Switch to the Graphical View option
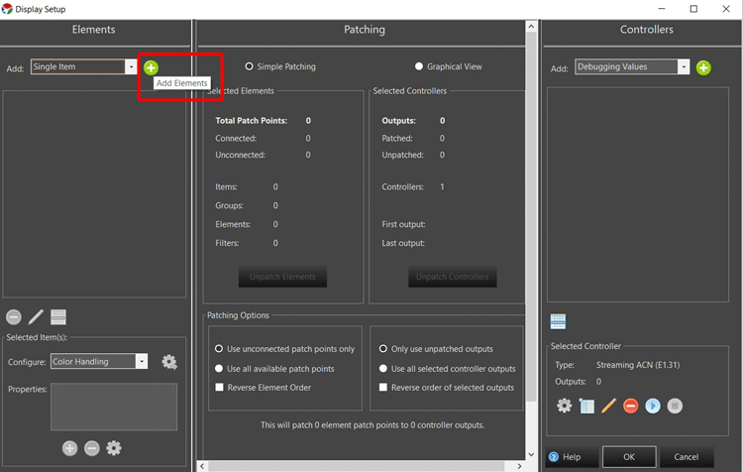 click(419, 66)
